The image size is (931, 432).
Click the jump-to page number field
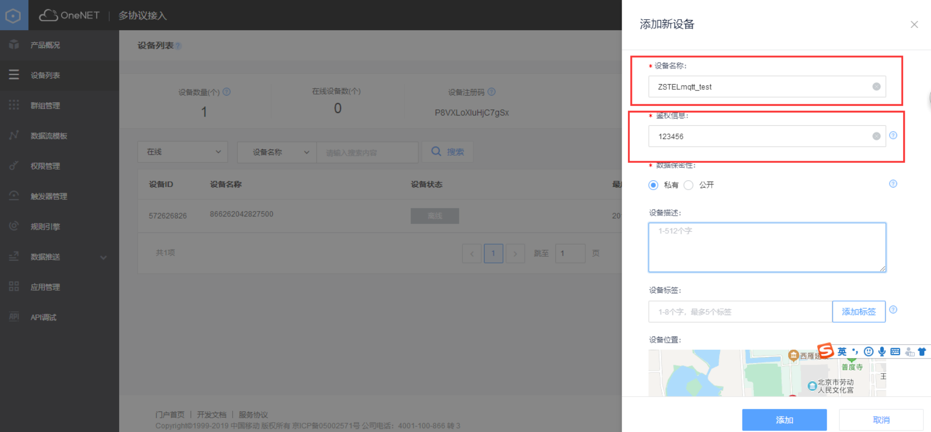click(x=570, y=253)
